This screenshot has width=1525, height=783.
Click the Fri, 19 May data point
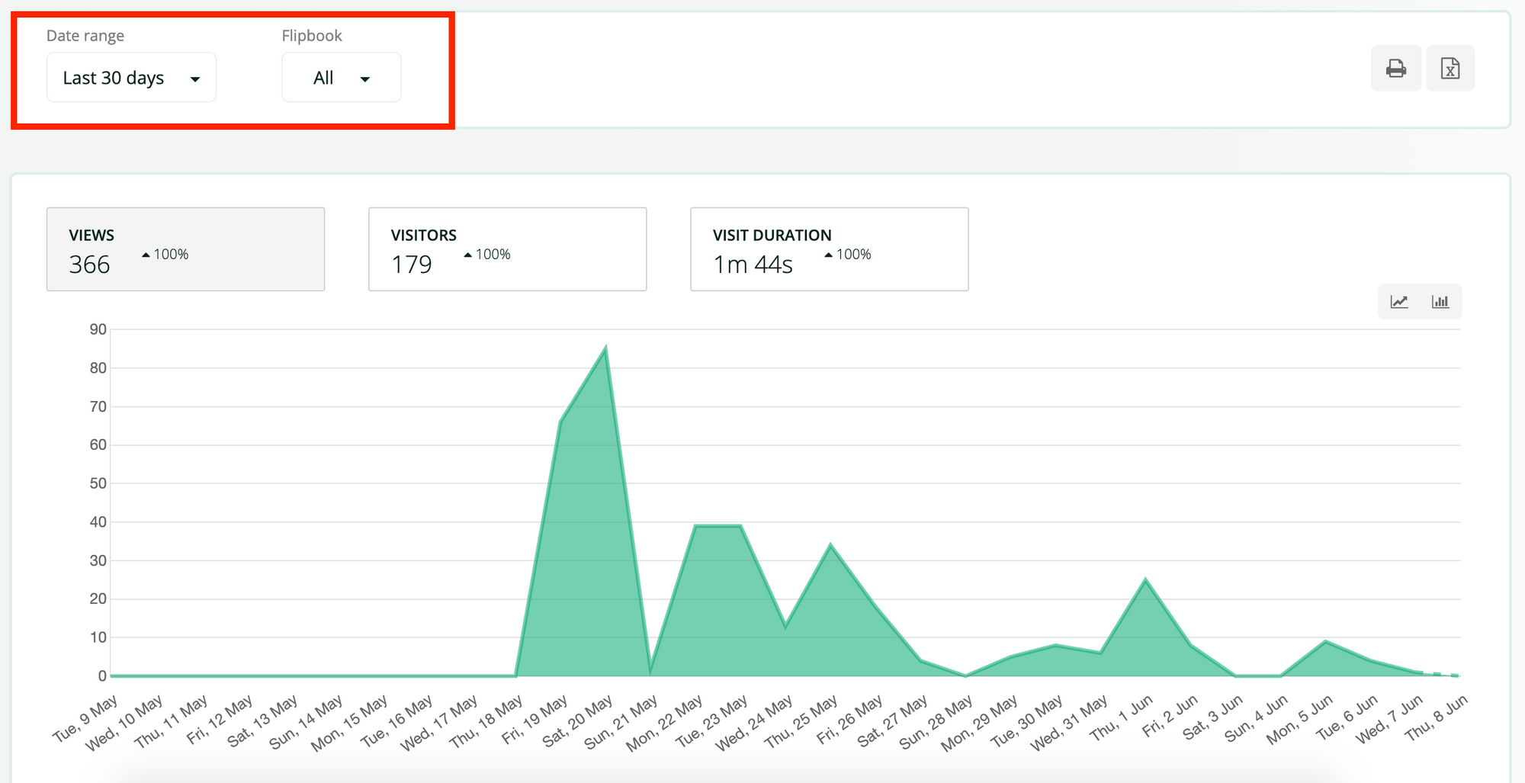[560, 422]
